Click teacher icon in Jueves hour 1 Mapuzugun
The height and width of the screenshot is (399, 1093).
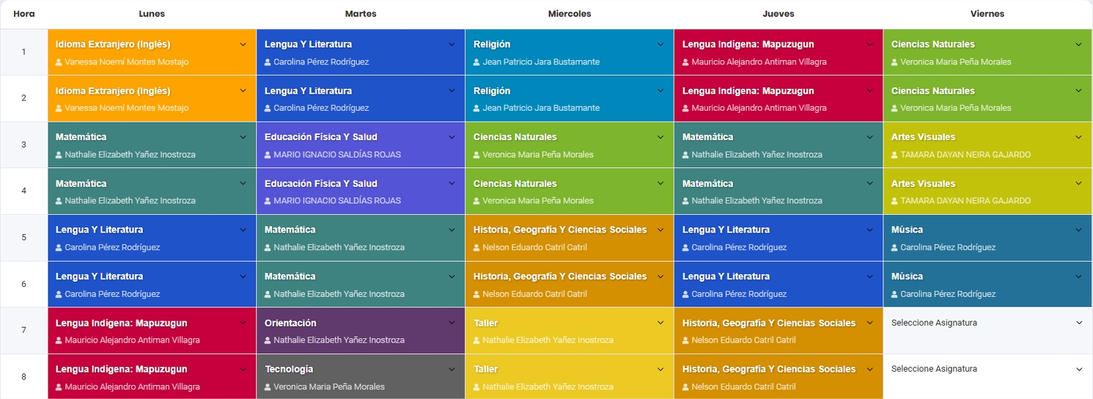tap(686, 62)
